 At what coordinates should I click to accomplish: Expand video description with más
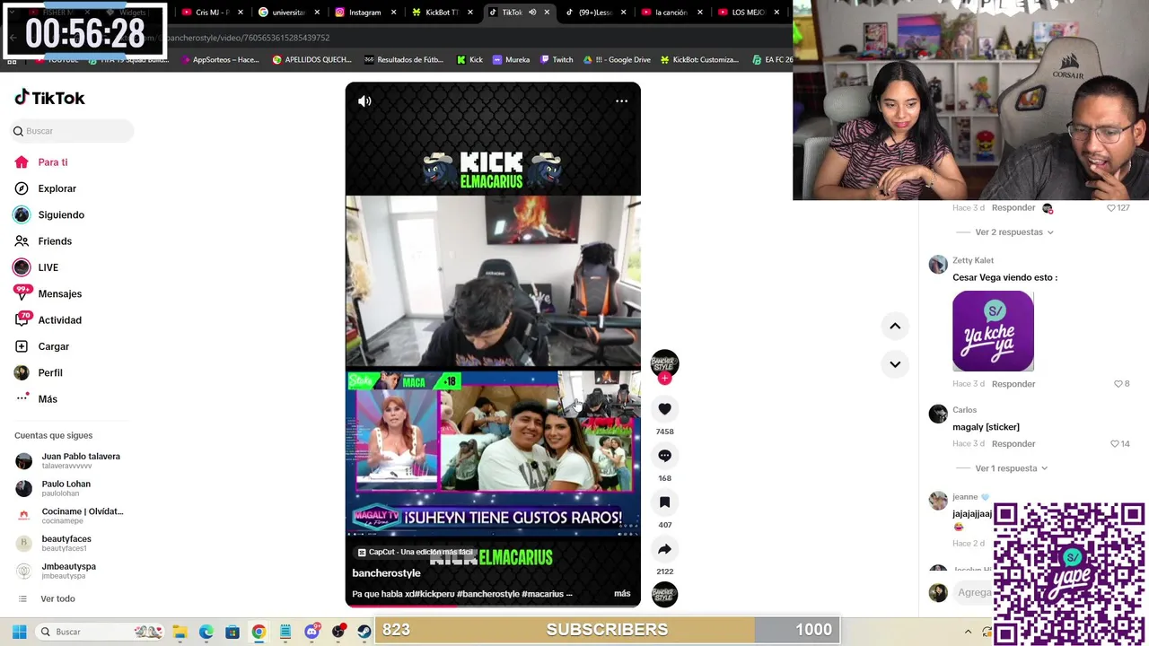pyautogui.click(x=622, y=594)
